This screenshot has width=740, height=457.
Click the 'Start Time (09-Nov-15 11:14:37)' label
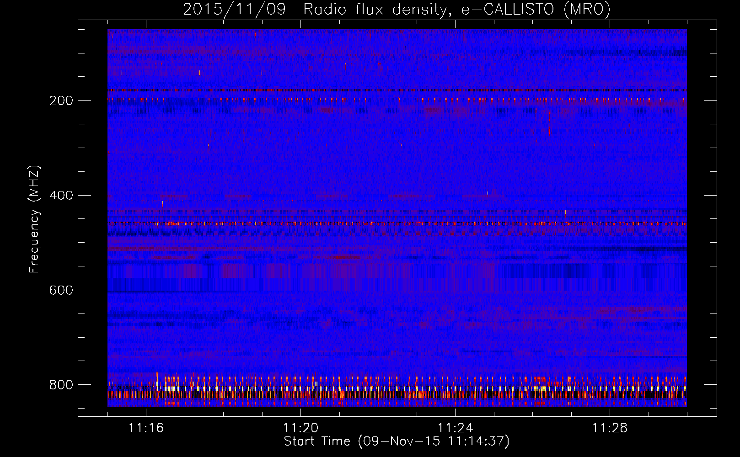pos(397,441)
